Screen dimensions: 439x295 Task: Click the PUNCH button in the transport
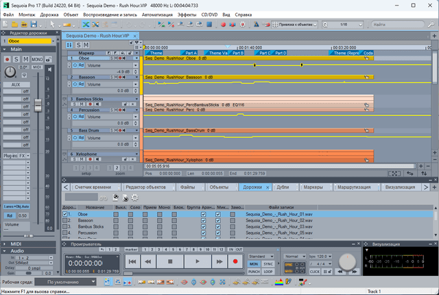(254, 271)
